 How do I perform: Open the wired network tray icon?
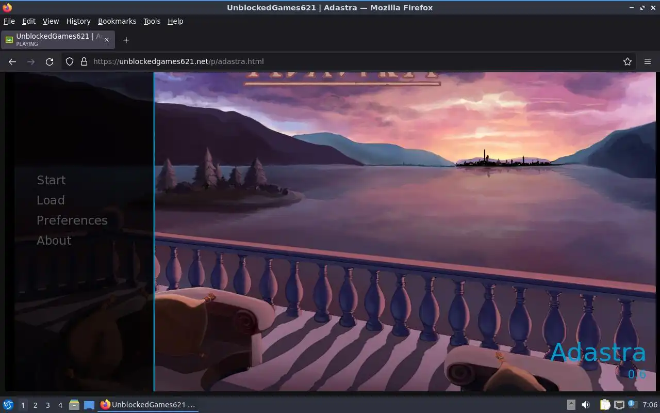coord(619,405)
